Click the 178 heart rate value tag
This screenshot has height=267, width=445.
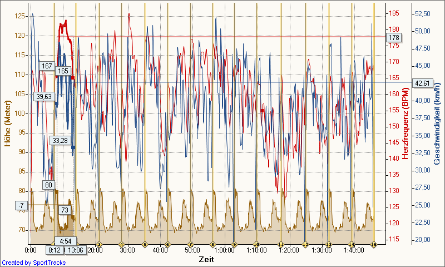click(394, 37)
